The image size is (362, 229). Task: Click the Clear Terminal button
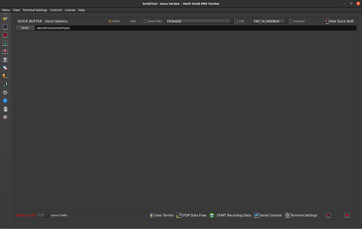162,215
